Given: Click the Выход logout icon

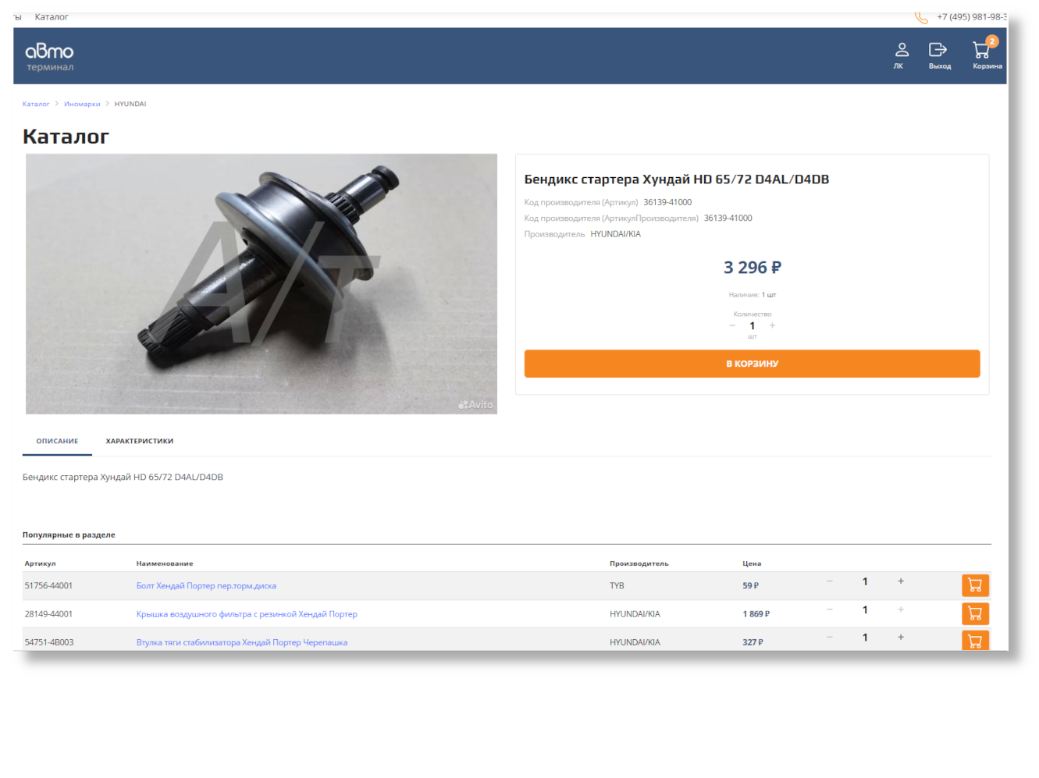Looking at the screenshot, I should (939, 55).
